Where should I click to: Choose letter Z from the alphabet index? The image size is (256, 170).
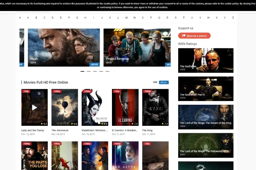233,18
